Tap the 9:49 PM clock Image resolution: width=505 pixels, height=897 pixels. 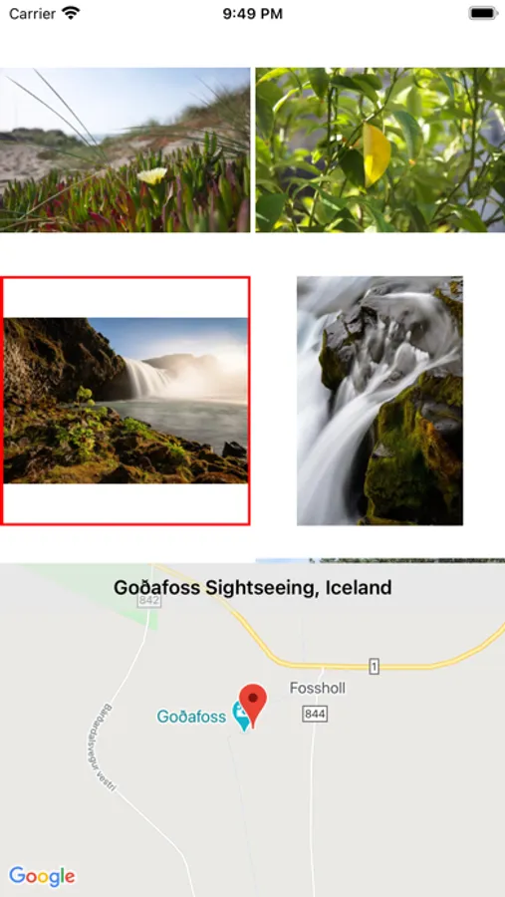click(252, 14)
